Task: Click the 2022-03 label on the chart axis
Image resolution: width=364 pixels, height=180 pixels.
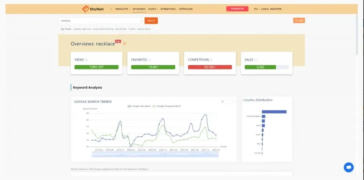Action: pos(216,150)
